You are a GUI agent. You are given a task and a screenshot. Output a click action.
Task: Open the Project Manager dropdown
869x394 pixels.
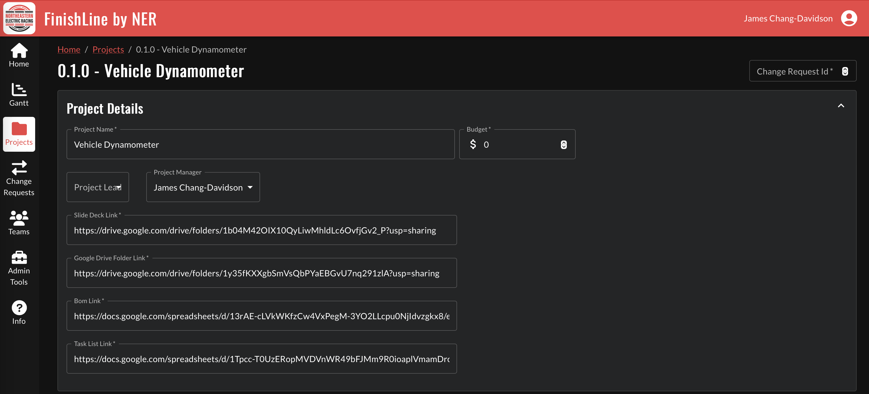[203, 187]
